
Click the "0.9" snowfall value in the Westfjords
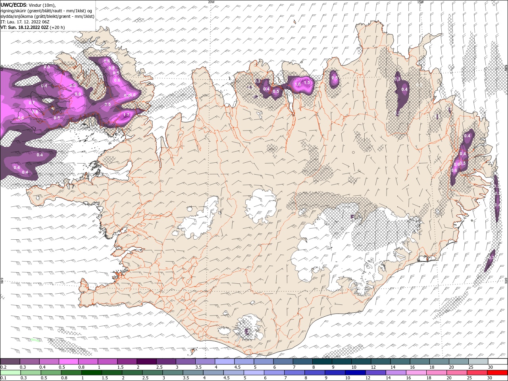point(78,94)
